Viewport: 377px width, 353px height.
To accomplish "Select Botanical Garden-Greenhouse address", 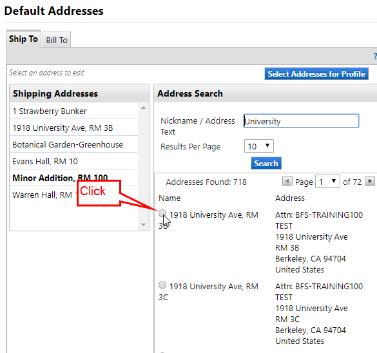I will [74, 144].
